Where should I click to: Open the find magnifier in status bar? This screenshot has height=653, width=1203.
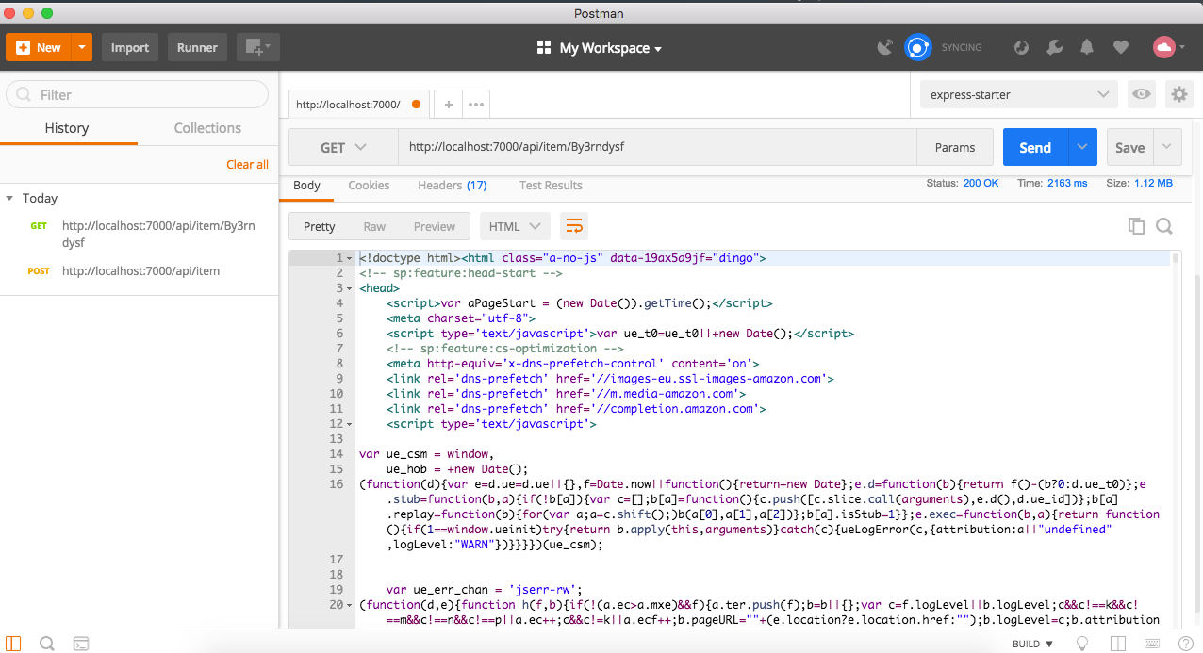46,644
